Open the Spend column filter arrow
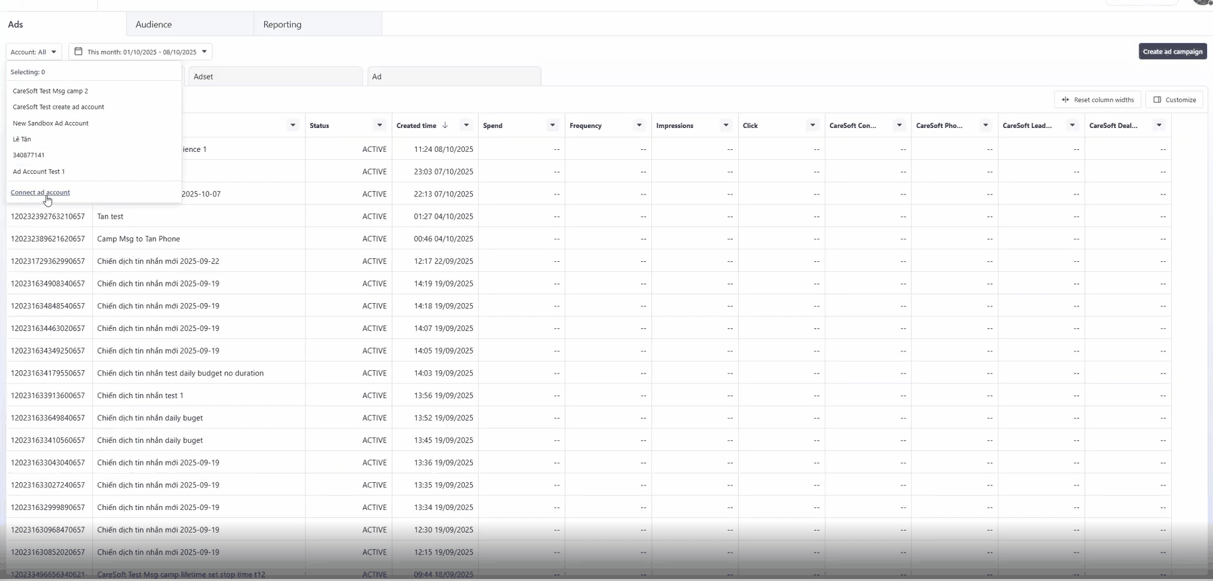 coord(552,125)
